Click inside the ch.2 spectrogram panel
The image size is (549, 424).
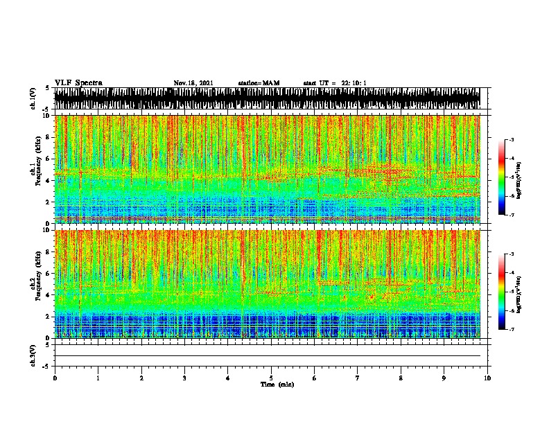(267, 284)
